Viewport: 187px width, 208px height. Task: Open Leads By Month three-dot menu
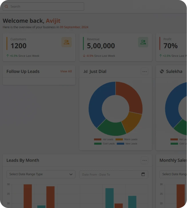point(144,160)
